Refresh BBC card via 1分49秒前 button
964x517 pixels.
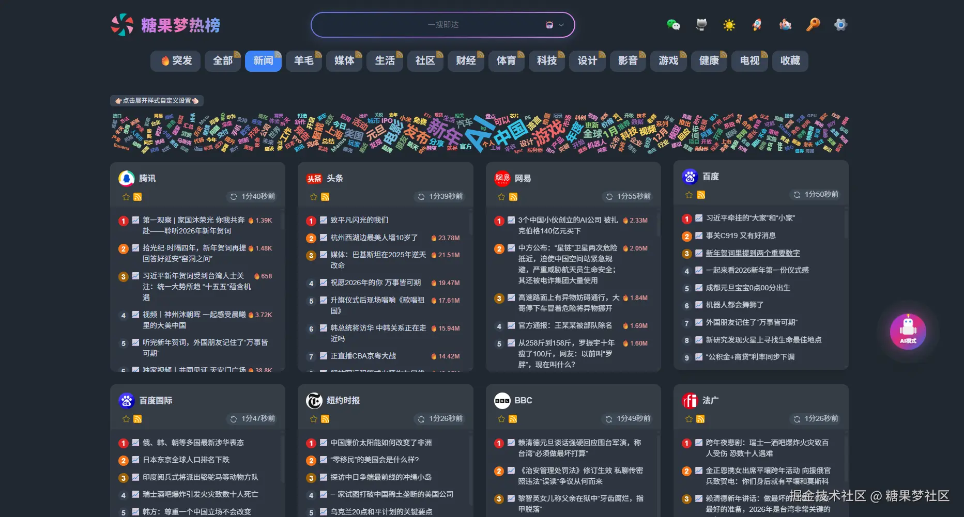628,419
